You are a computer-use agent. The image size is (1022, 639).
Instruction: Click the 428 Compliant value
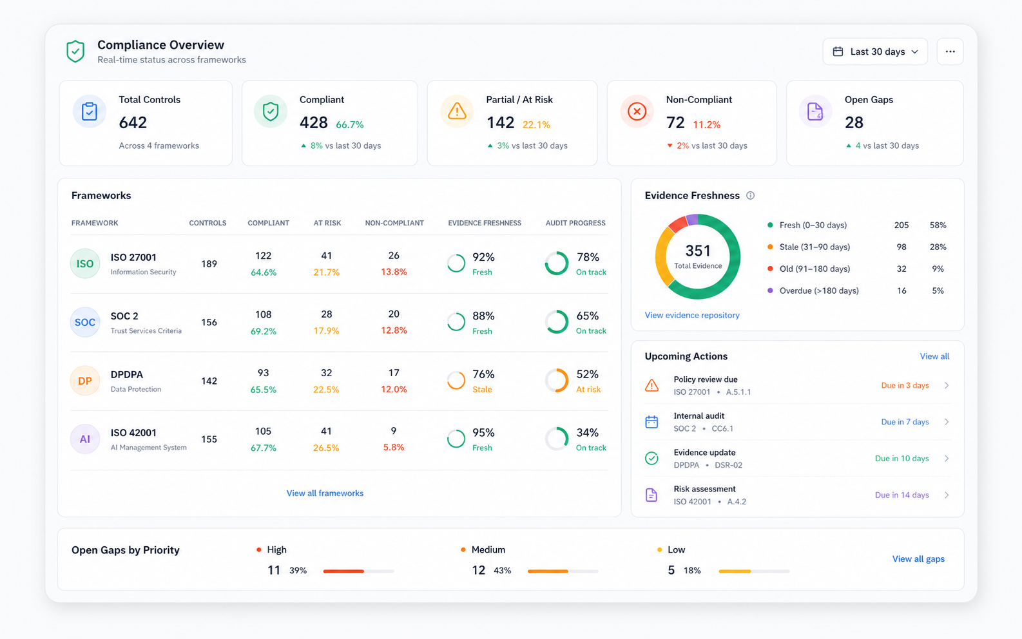pyautogui.click(x=314, y=122)
